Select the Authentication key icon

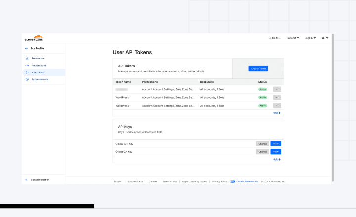(27, 65)
